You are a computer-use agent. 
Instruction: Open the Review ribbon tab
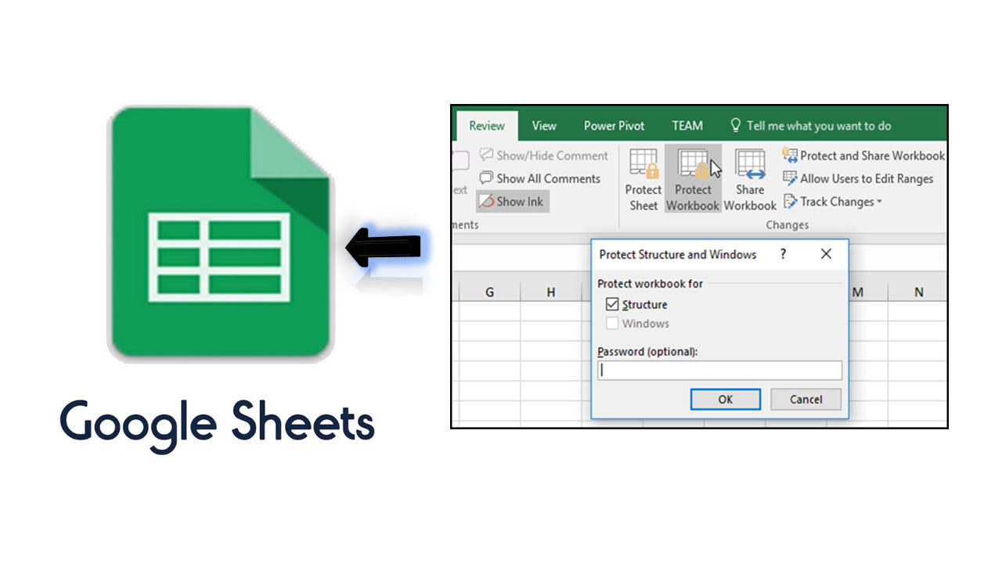(x=487, y=126)
